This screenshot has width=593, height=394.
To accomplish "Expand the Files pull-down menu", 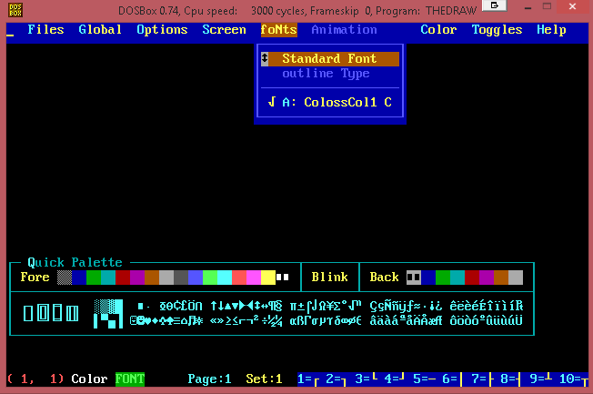I will 45,30.
